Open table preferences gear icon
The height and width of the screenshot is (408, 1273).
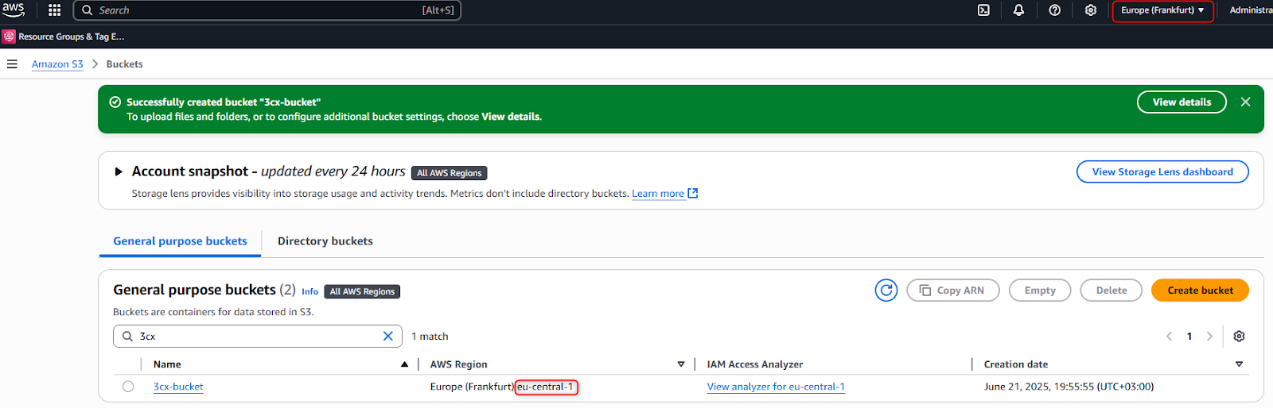[x=1239, y=337]
